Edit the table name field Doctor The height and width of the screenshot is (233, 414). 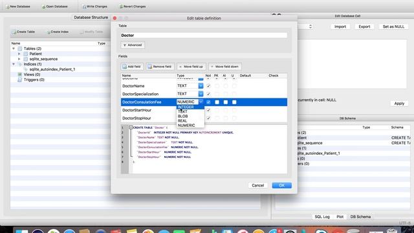(x=204, y=35)
